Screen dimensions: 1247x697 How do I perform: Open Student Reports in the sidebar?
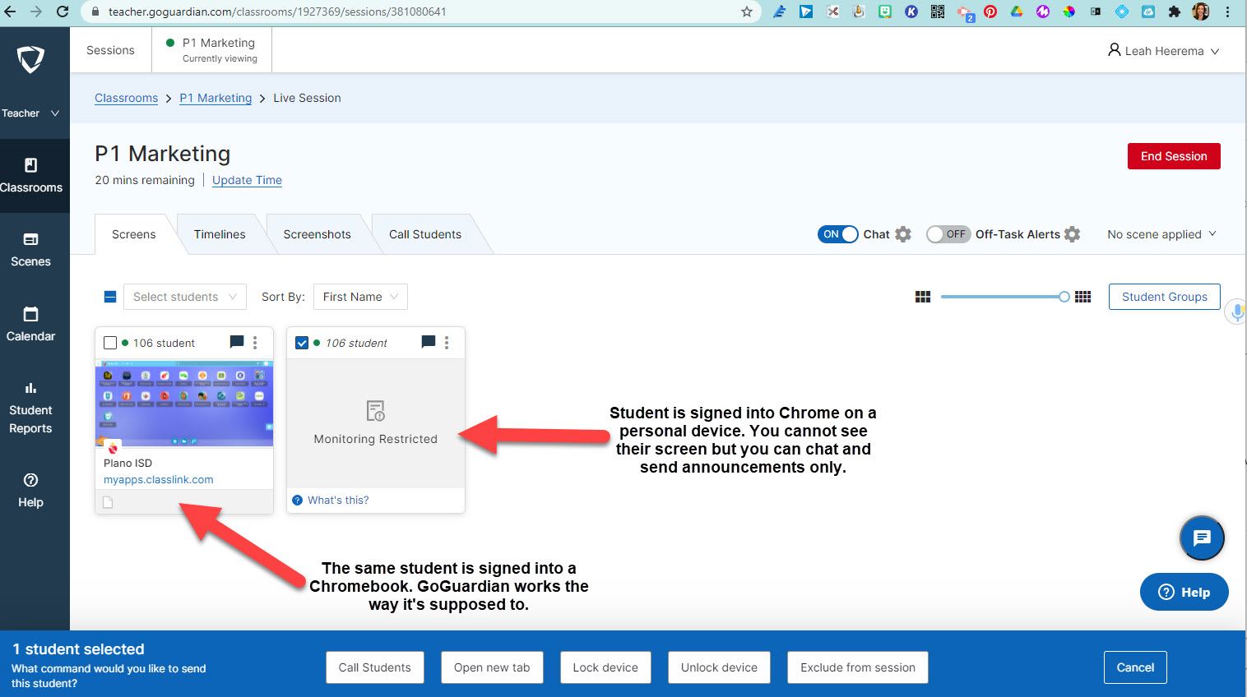30,408
